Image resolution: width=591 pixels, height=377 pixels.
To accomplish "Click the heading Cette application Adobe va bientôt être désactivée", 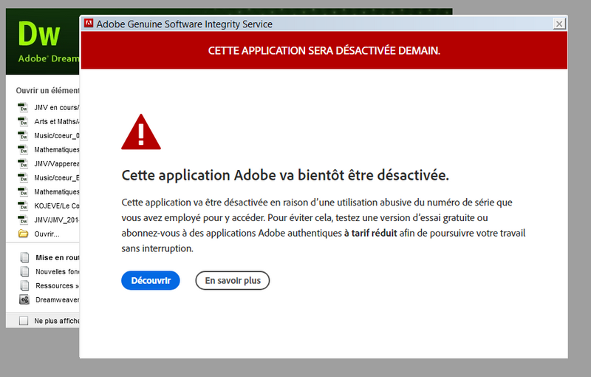I will (x=285, y=175).
